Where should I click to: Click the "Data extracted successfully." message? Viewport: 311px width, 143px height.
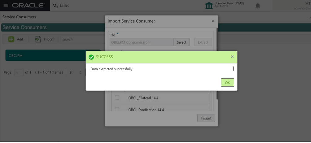click(x=112, y=69)
